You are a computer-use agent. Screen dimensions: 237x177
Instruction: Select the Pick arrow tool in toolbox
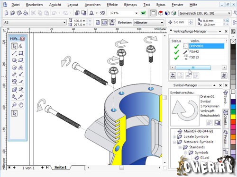click(14, 46)
